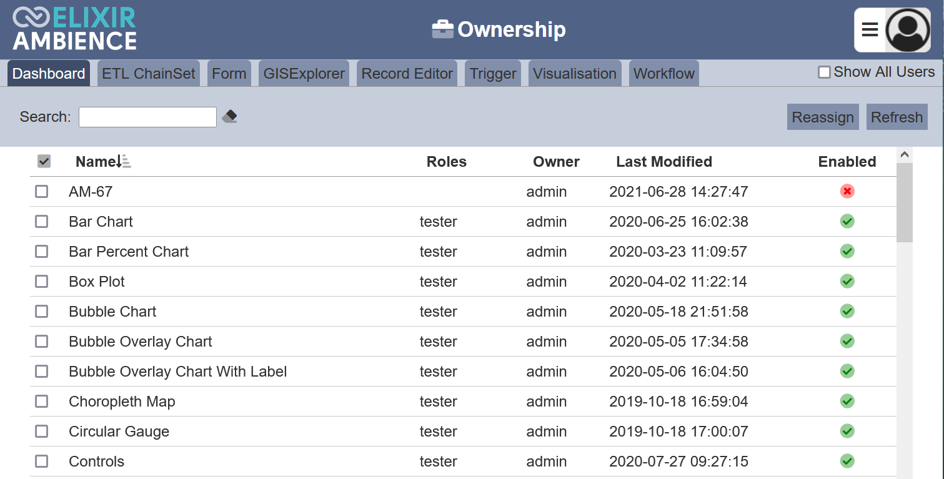The width and height of the screenshot is (944, 479).
Task: Sort by the Name column arrow
Action: tap(124, 162)
